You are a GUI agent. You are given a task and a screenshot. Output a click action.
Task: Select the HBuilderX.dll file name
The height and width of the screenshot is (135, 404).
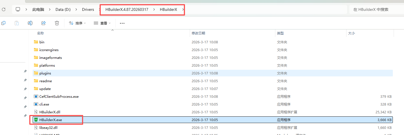[x=50, y=112]
